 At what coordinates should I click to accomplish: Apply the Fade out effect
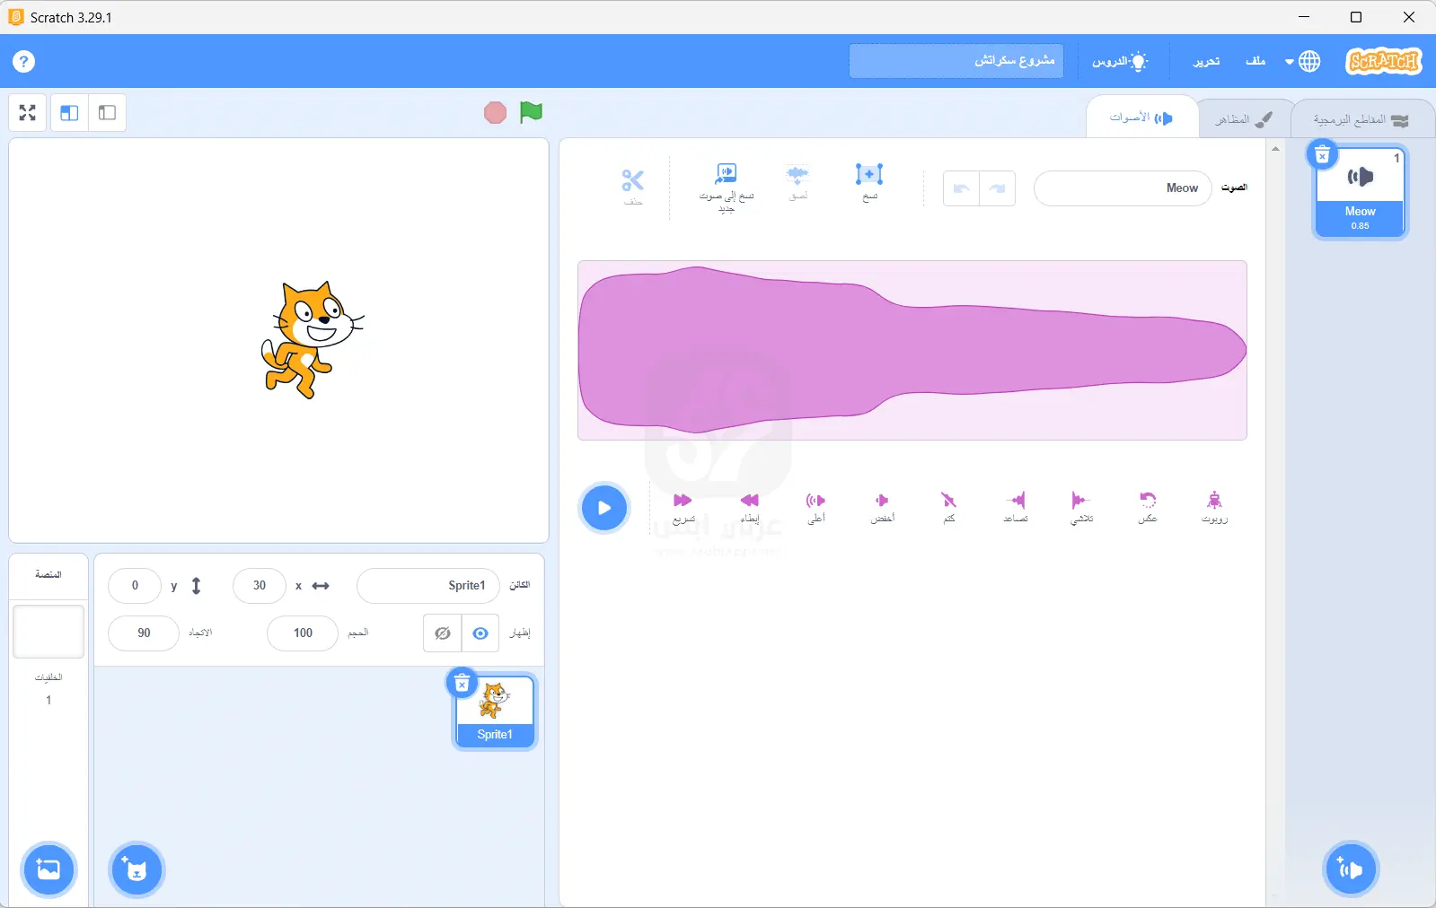coord(1081,507)
